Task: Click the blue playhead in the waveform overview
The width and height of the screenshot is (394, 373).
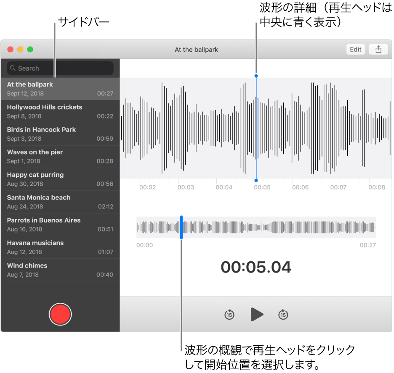Action: pyautogui.click(x=181, y=227)
